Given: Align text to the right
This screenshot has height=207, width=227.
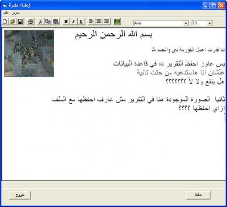Looking at the screenshot, I should click(x=107, y=22).
